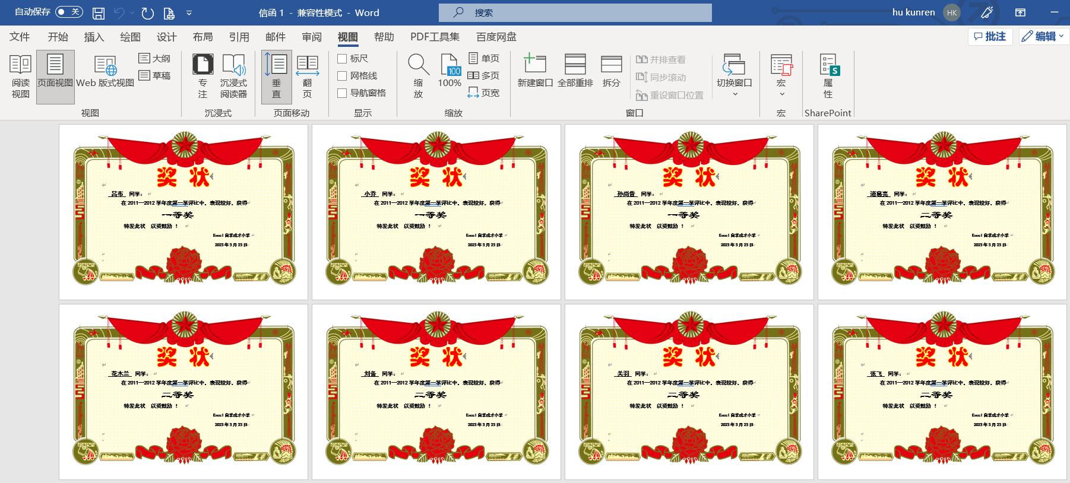This screenshot has height=483, width=1070.
Task: Select the 孙尚香 certificate page
Action: 689,212
